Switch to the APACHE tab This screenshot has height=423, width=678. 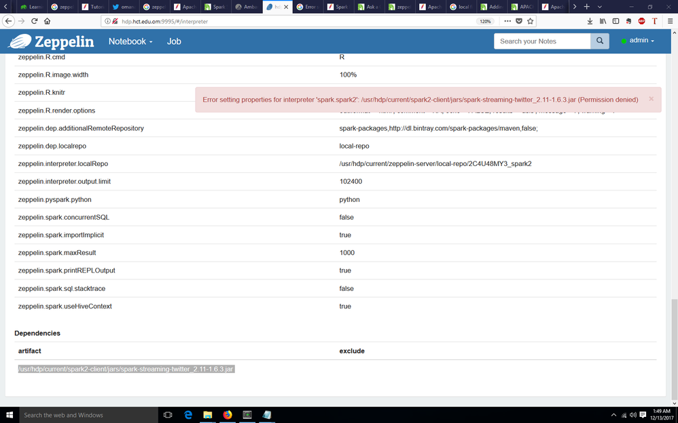(x=523, y=7)
